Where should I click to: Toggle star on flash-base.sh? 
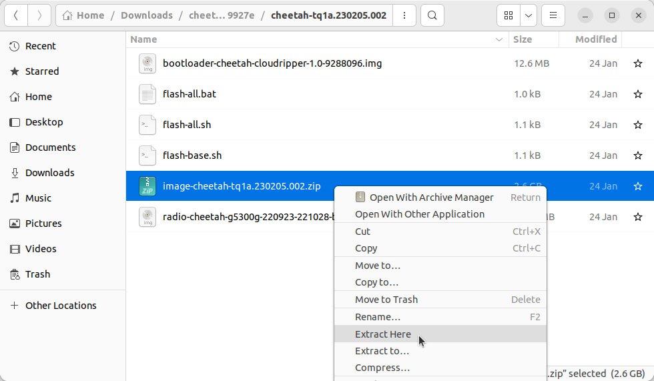point(637,156)
